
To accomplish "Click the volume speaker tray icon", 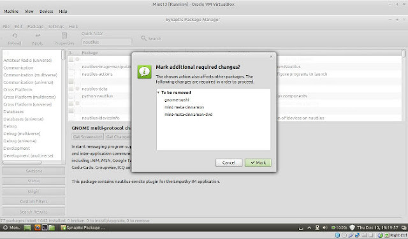I will [x=324, y=228].
